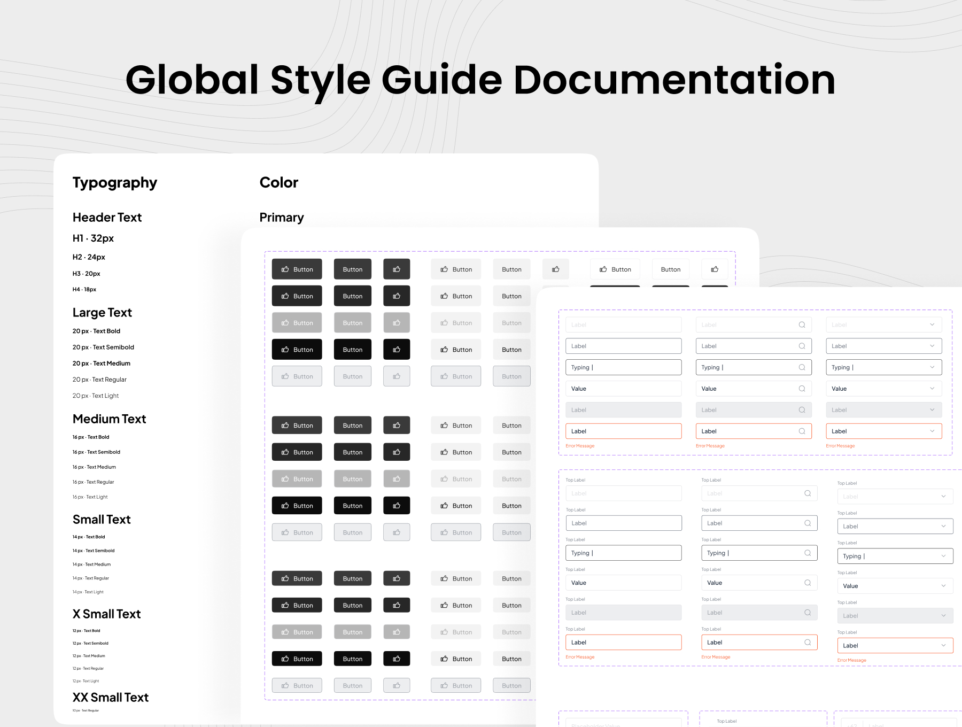962x727 pixels.
Task: Click the dark thumbs-up icon button in the top row
Action: 397,269
